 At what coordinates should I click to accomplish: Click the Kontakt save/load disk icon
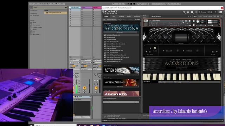(184, 12)
